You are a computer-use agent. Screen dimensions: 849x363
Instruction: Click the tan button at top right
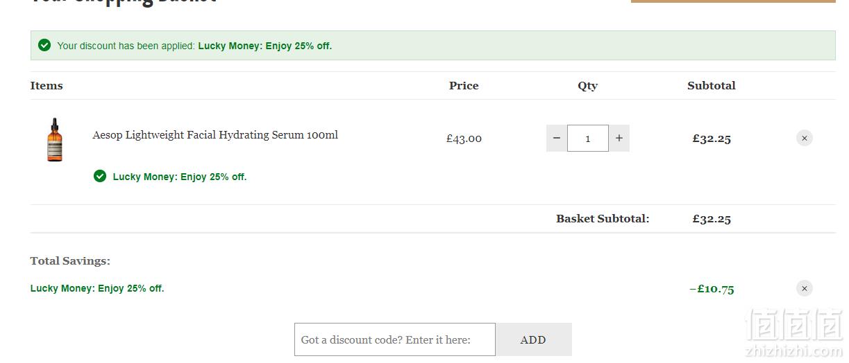[733, 1]
